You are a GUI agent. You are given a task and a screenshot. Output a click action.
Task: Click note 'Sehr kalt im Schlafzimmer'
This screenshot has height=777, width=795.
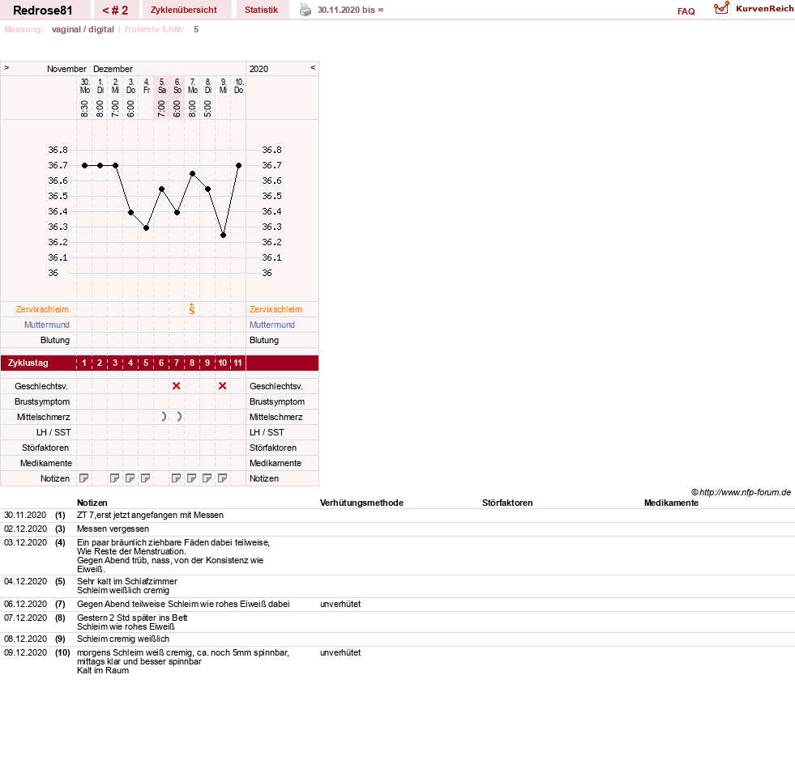[x=127, y=581]
